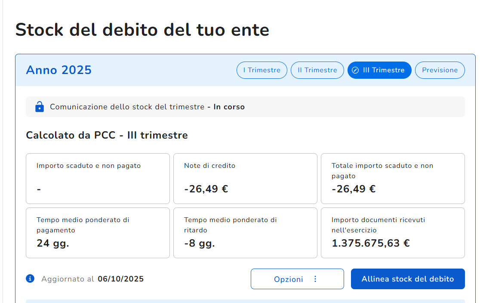Click the blue padlock icon
This screenshot has height=303, width=480.
click(x=39, y=107)
